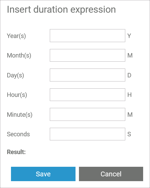Cancel the duration dialog
The image size is (150, 188).
coord(111,174)
